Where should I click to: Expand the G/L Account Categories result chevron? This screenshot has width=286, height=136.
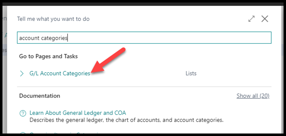click(22, 73)
